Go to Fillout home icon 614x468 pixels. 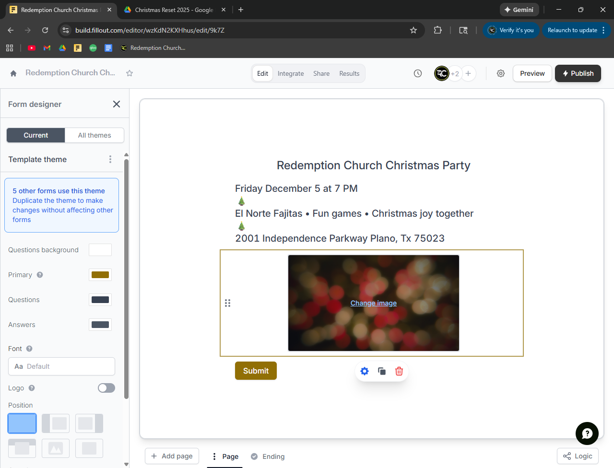13,73
